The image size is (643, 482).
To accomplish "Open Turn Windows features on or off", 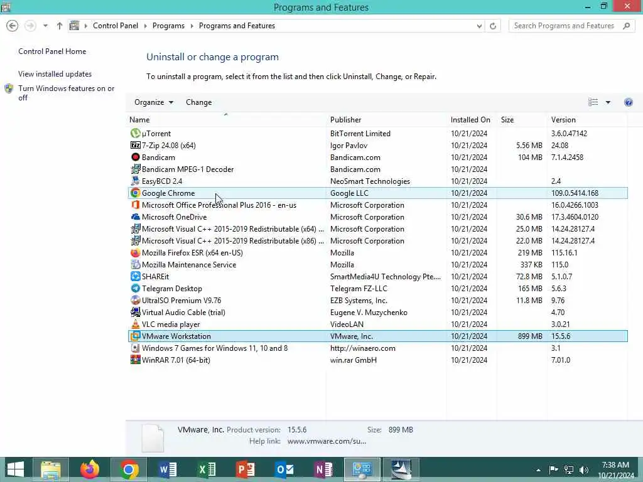I will tap(66, 93).
